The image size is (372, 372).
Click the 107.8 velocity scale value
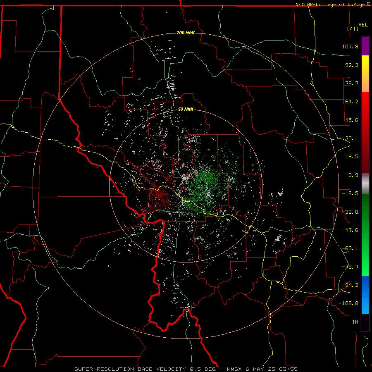point(350,46)
